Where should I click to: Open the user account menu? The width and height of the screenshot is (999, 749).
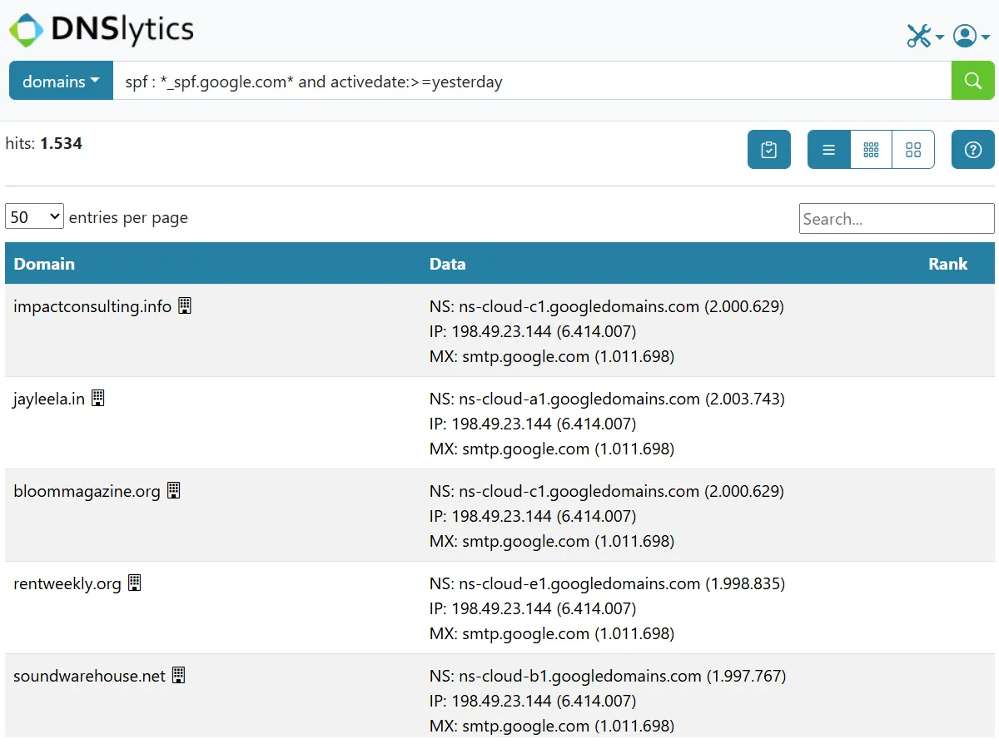[971, 36]
